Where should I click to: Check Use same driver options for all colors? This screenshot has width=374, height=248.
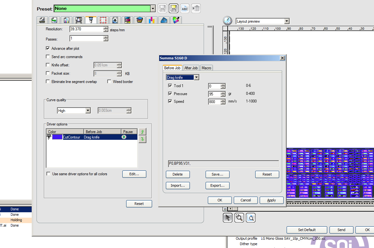(x=48, y=174)
